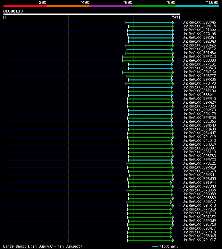Screen dimensions: 222x249
Task: Click the UniRef100_Q9LY18 label
Action: 199,224
